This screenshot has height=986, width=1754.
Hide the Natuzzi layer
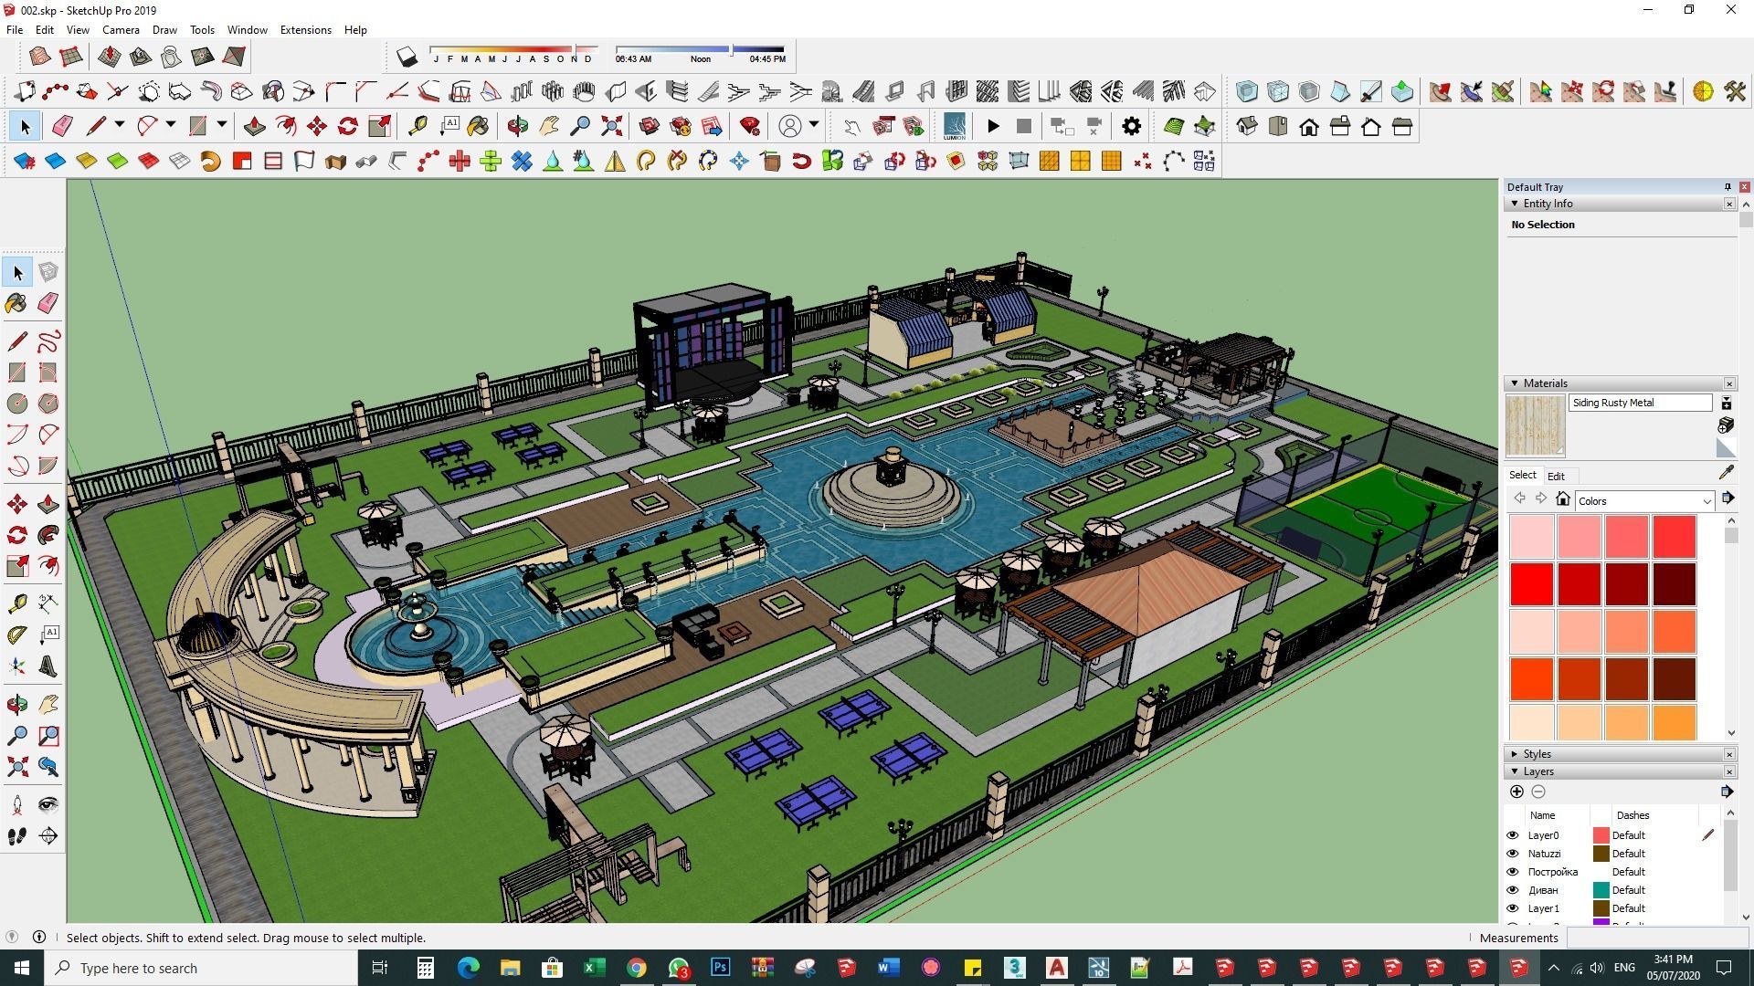[x=1512, y=854]
